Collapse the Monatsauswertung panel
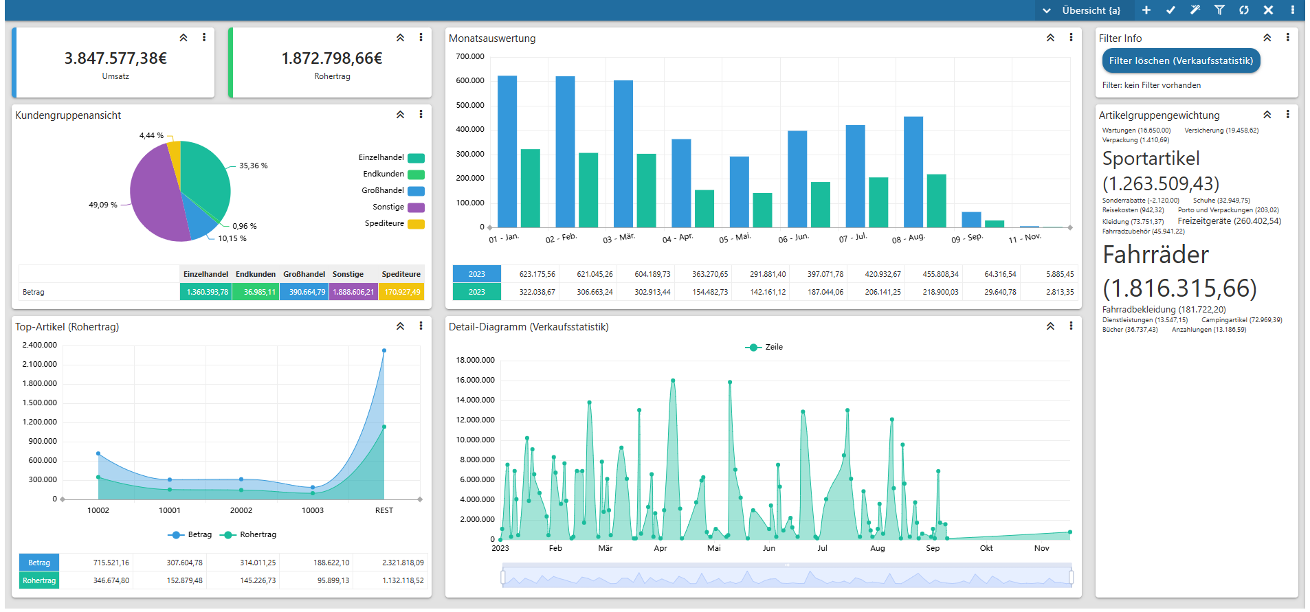This screenshot has height=612, width=1310. click(x=1050, y=38)
